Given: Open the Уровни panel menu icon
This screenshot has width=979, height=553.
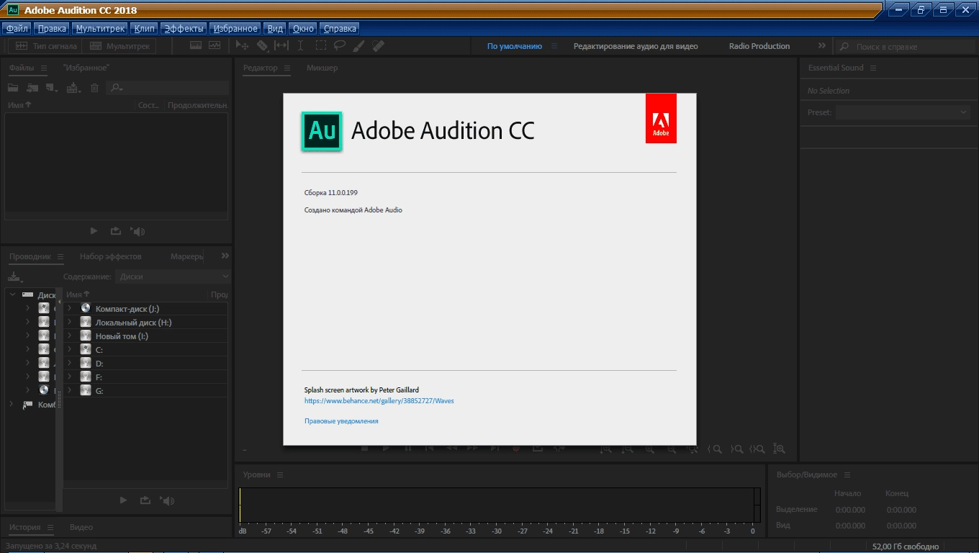Looking at the screenshot, I should point(280,475).
